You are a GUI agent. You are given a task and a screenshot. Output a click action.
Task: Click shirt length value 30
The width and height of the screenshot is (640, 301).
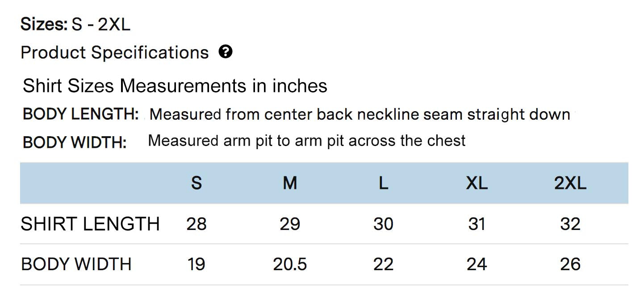point(383,224)
